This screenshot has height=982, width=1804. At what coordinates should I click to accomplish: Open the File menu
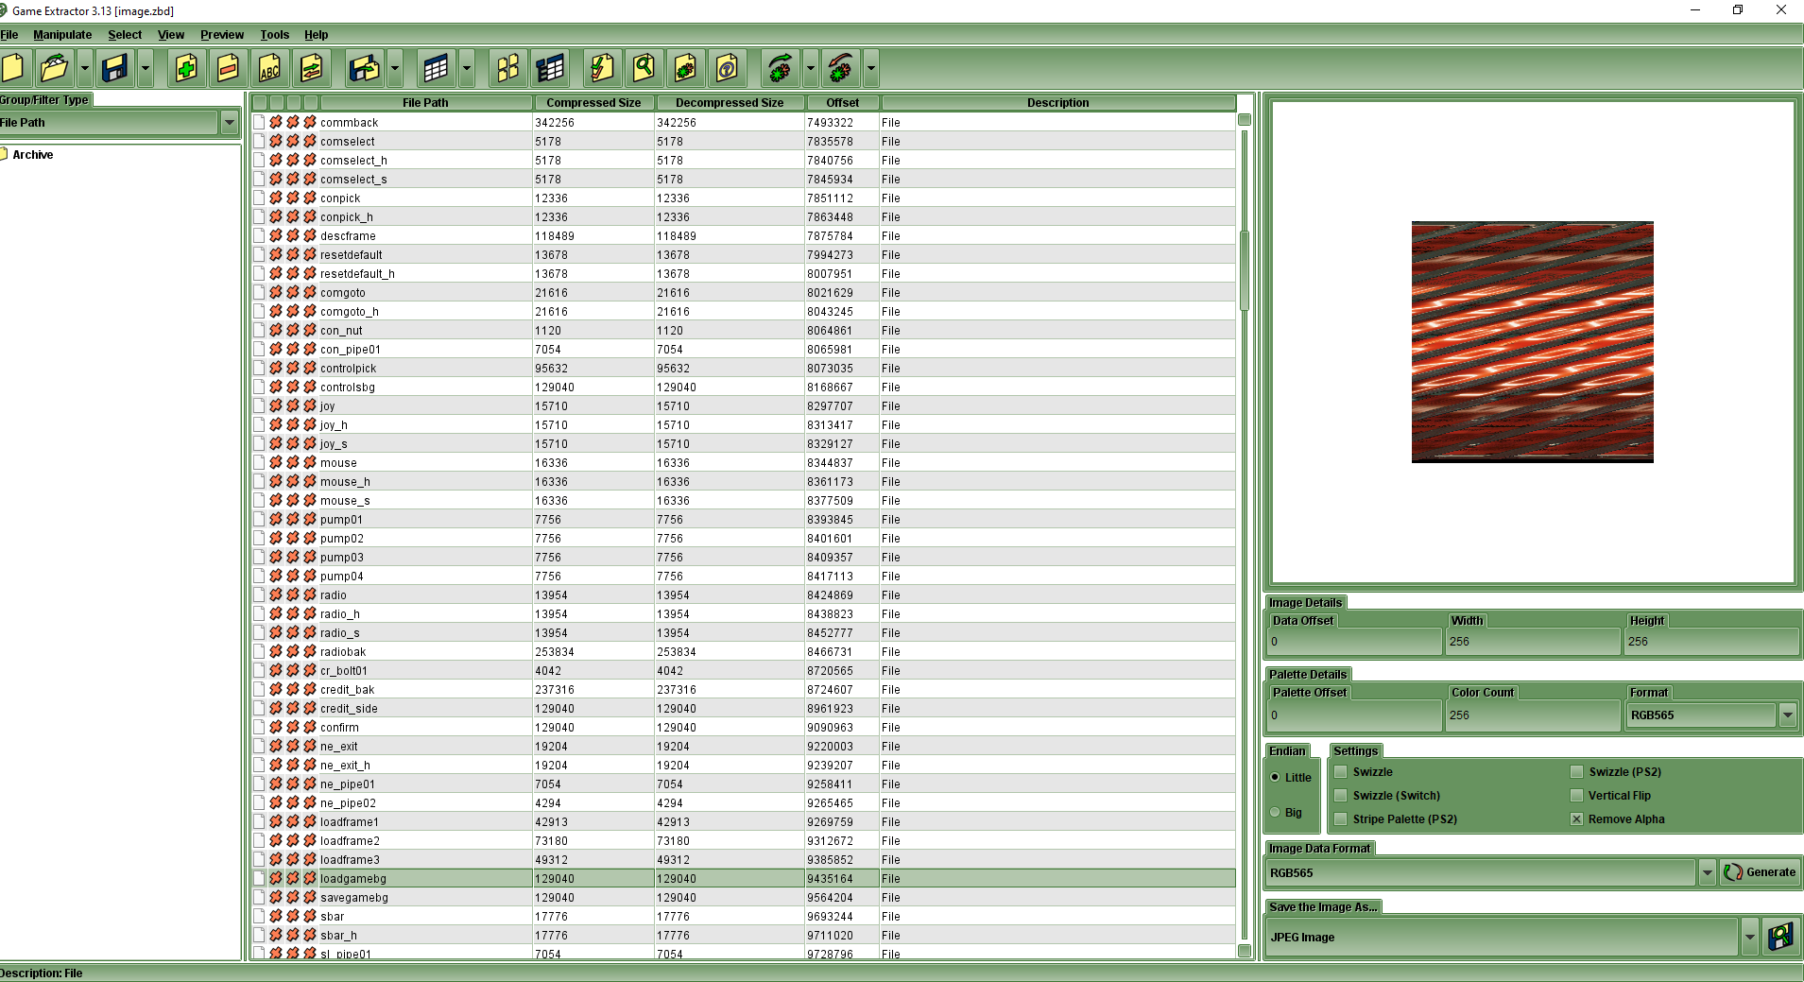tap(9, 34)
